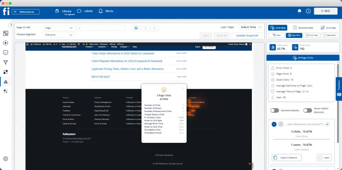Open the funnel icon in sidebar
Viewport: 342px width, 170px height.
tap(6, 63)
